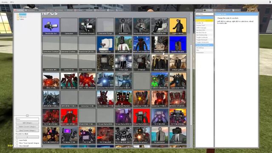Open the NPCs menu in top bar

pos(12,2)
